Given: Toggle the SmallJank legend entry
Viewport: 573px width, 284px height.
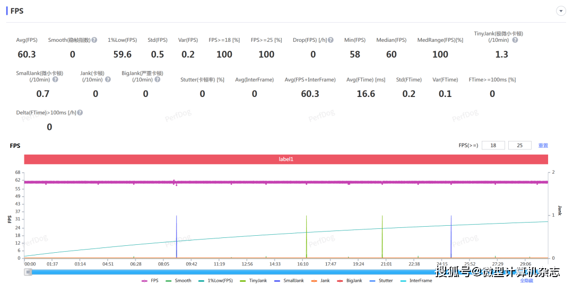Looking at the screenshot, I should pyautogui.click(x=289, y=280).
